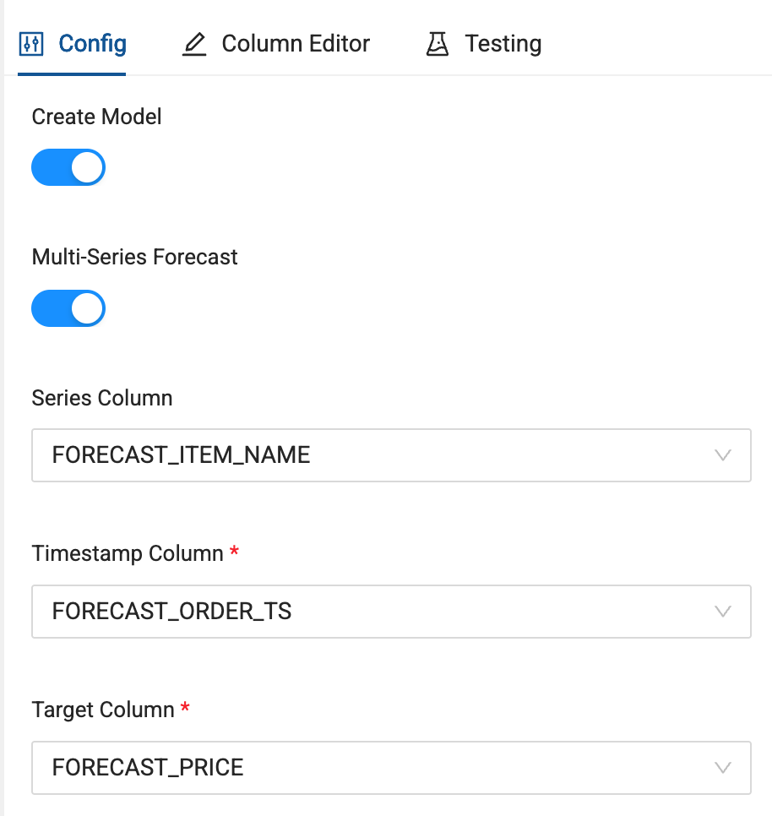This screenshot has width=772, height=816.
Task: Expand the Series Column chevron arrow
Action: tap(722, 455)
